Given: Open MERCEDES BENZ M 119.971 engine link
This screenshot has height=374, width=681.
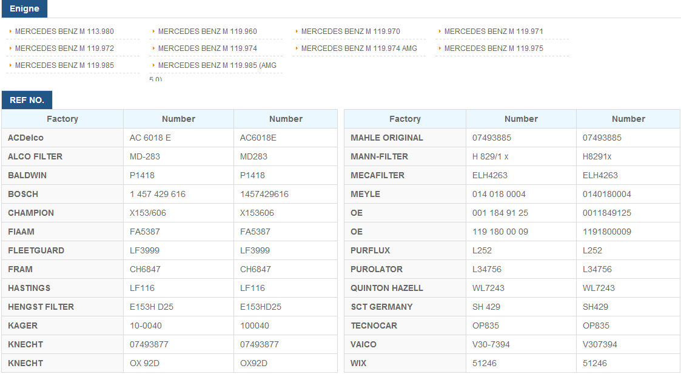Looking at the screenshot, I should (494, 32).
